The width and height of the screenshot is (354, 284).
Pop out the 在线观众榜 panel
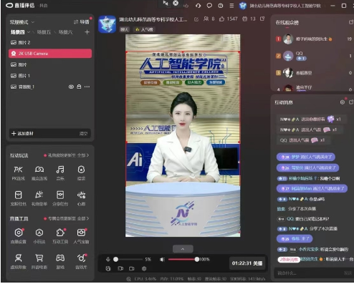350,22
